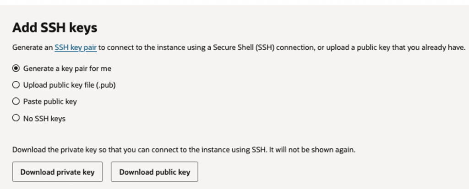The image size is (469, 189).
Task: Select the "Generate a key pair for me" radio button
Action: [x=16, y=68]
